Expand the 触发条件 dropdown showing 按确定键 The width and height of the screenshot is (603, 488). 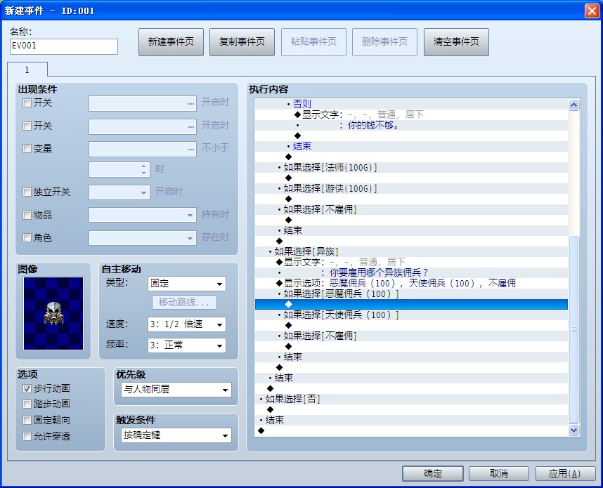176,435
